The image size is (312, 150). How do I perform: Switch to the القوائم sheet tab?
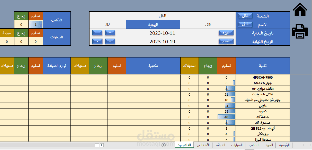[x=221, y=145]
